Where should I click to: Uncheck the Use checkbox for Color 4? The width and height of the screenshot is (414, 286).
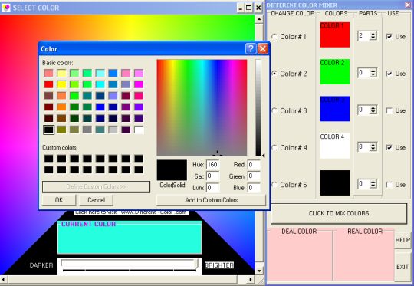(x=389, y=147)
